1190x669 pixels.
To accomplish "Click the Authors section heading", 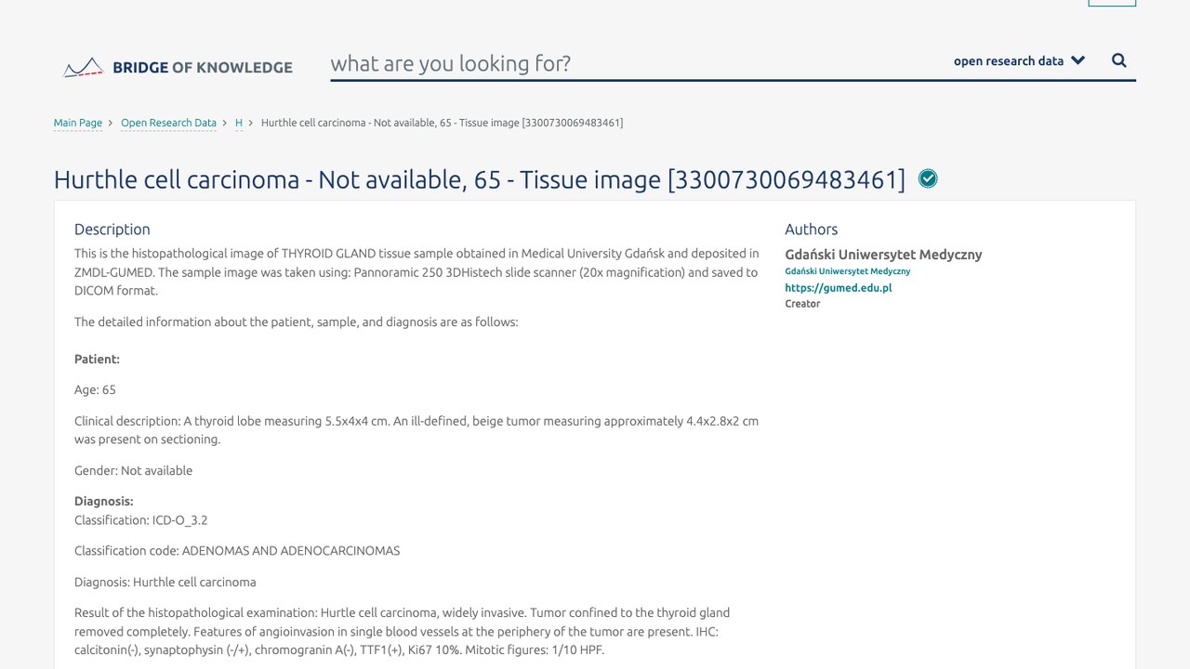I will click(x=811, y=230).
